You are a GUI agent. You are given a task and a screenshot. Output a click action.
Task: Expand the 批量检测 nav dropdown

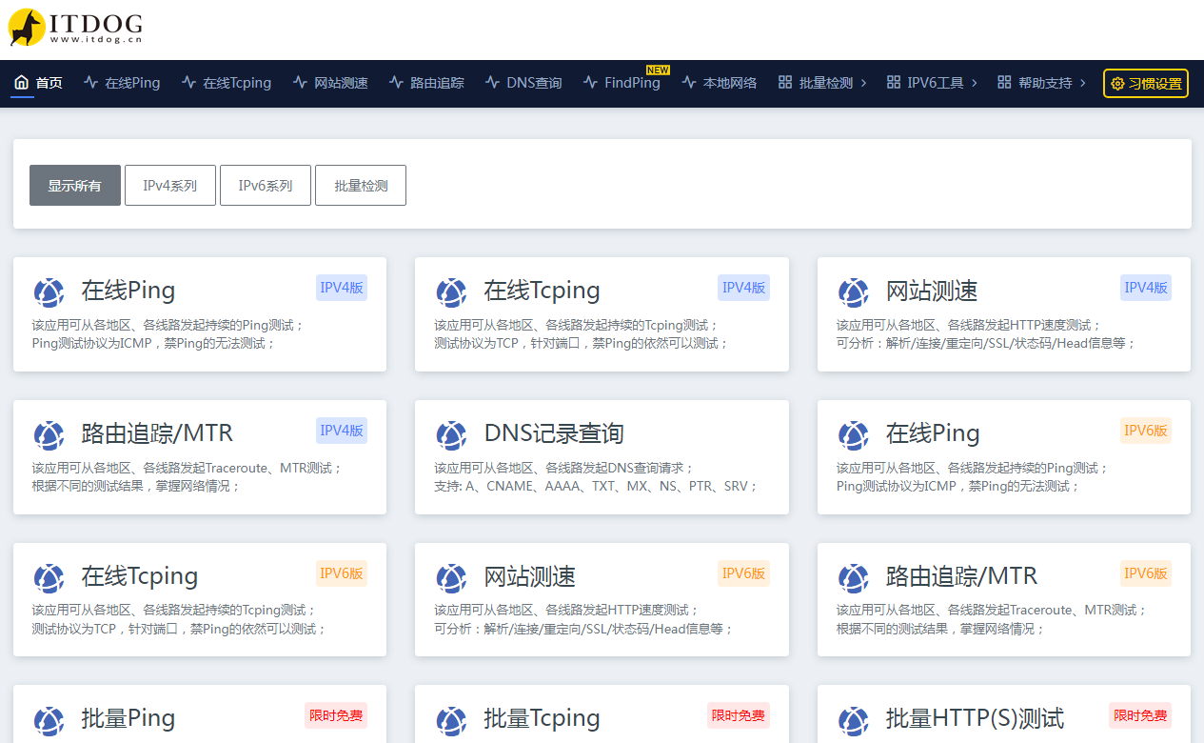point(822,83)
